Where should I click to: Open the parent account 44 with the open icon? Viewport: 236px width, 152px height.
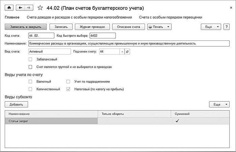[x=127, y=52]
